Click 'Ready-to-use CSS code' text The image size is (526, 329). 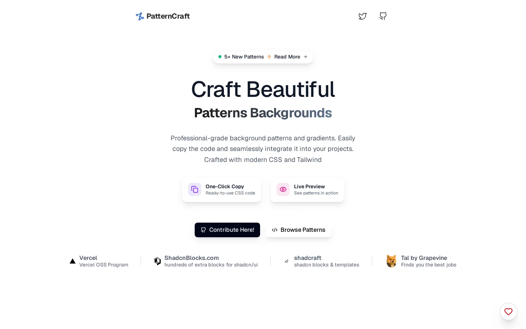tap(230, 193)
